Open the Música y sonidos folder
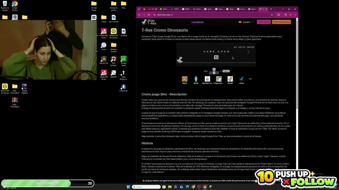This screenshot has height=190, width=339. click(114, 47)
